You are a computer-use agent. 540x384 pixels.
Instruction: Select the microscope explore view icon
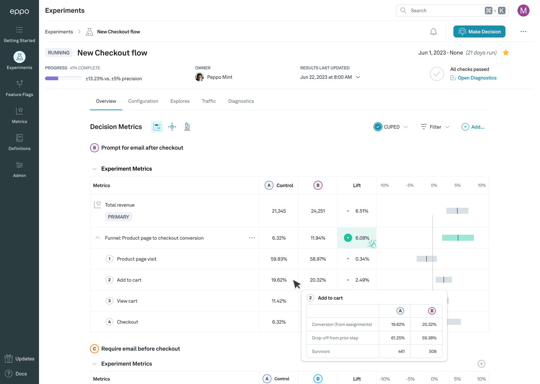[x=187, y=127]
